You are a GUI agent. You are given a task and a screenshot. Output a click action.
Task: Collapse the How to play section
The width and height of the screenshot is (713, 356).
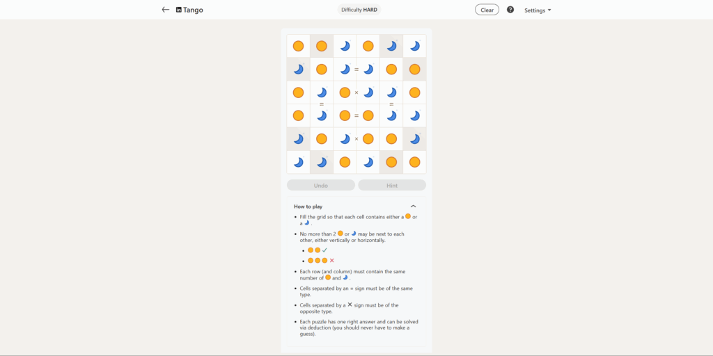pos(413,207)
